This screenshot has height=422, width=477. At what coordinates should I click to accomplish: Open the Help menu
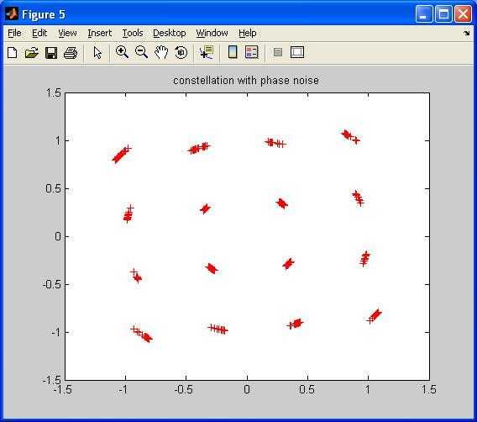point(248,33)
